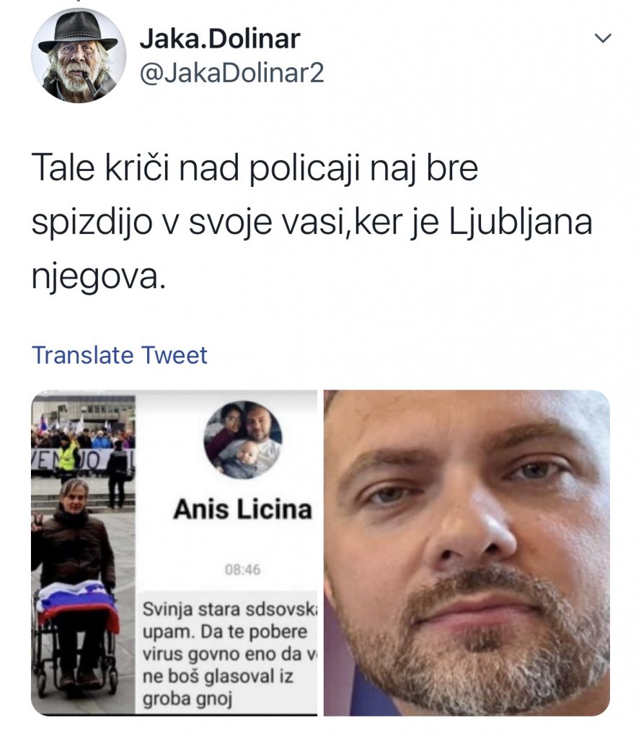Viewport: 641px width, 739px height.
Task: Open the @JakaDolinar2 handle link
Action: pos(231,73)
